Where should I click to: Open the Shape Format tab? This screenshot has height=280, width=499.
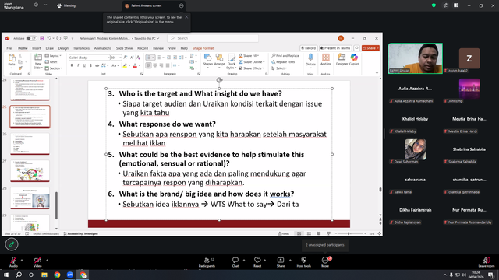tap(203, 48)
